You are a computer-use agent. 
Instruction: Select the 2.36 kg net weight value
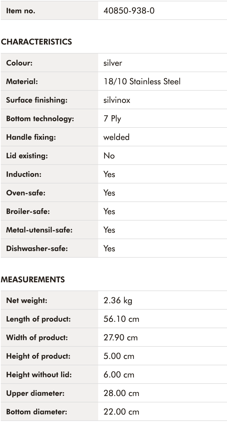118,301
